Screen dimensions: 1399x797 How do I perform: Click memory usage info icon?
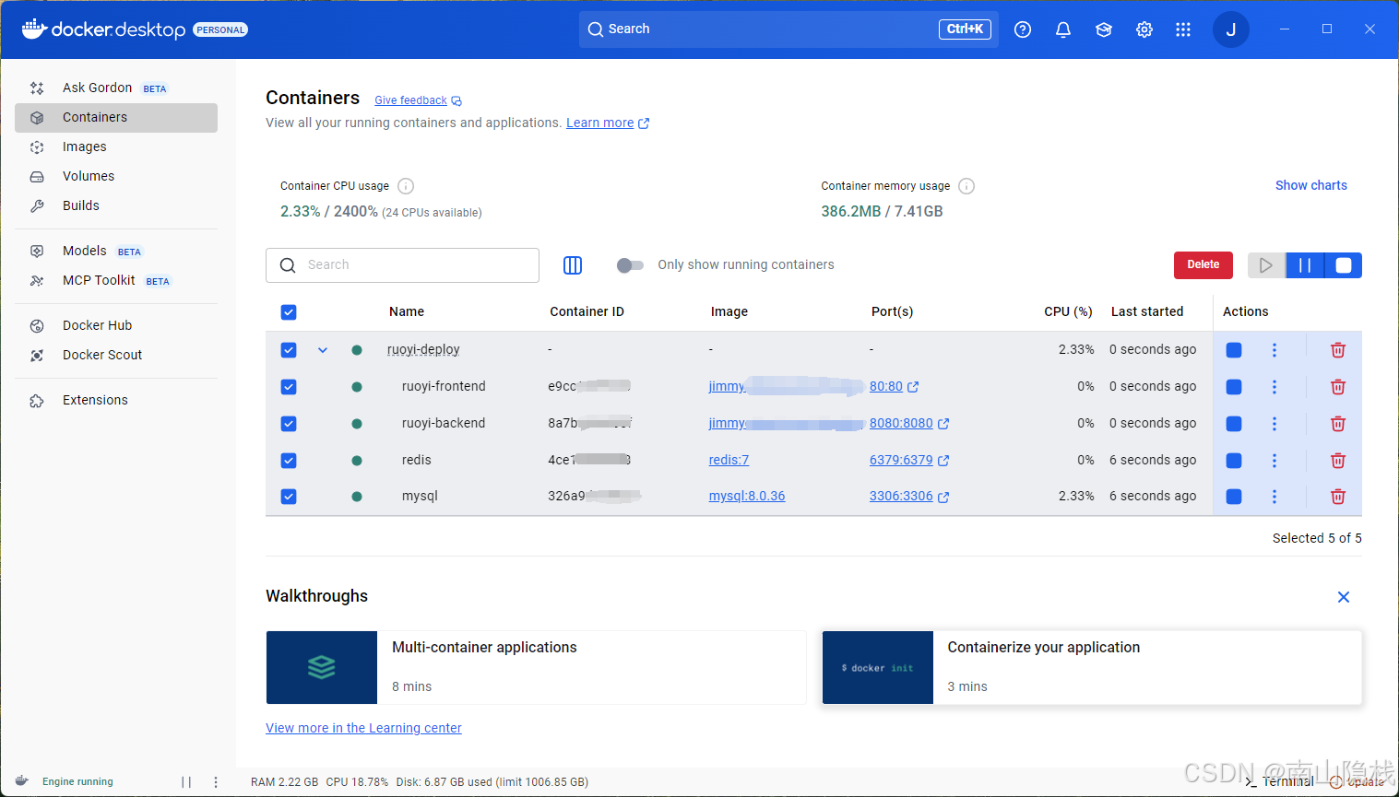[x=966, y=186]
